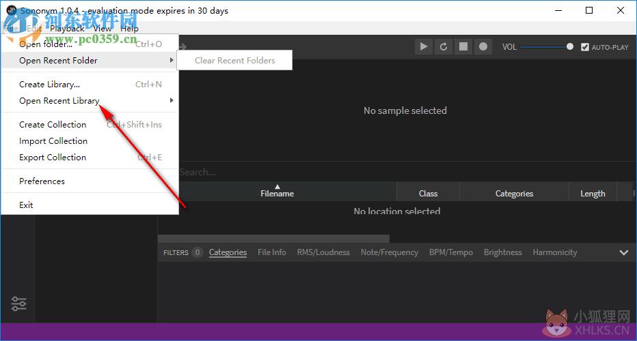Image resolution: width=637 pixels, height=341 pixels.
Task: Sort by the Length column header
Action: [593, 194]
